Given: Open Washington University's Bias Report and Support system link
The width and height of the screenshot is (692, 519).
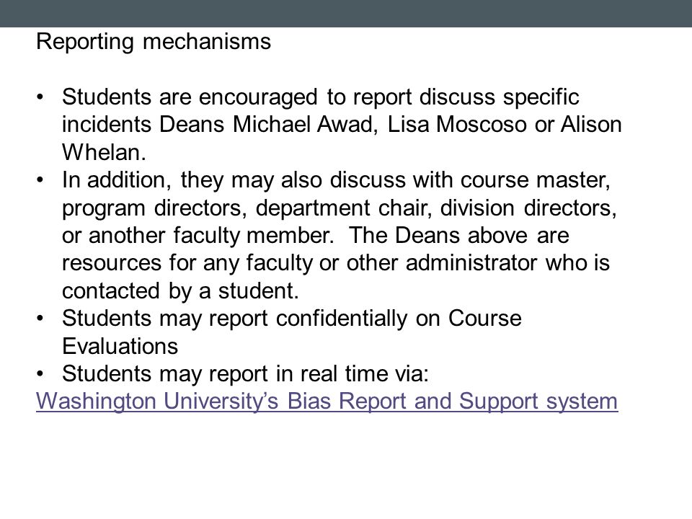Looking at the screenshot, I should click(x=327, y=402).
